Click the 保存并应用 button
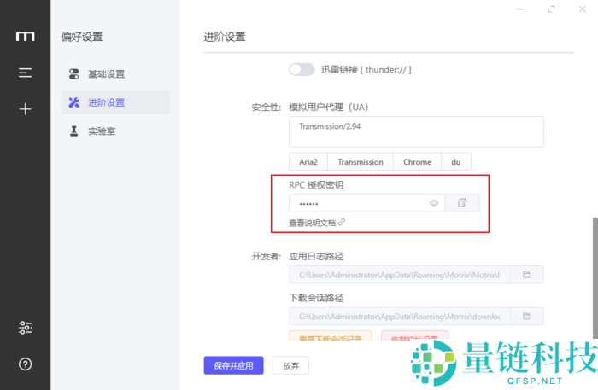 [233, 365]
